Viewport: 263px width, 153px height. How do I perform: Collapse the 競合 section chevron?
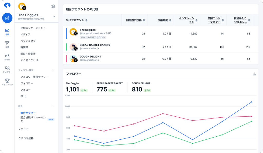point(53,106)
